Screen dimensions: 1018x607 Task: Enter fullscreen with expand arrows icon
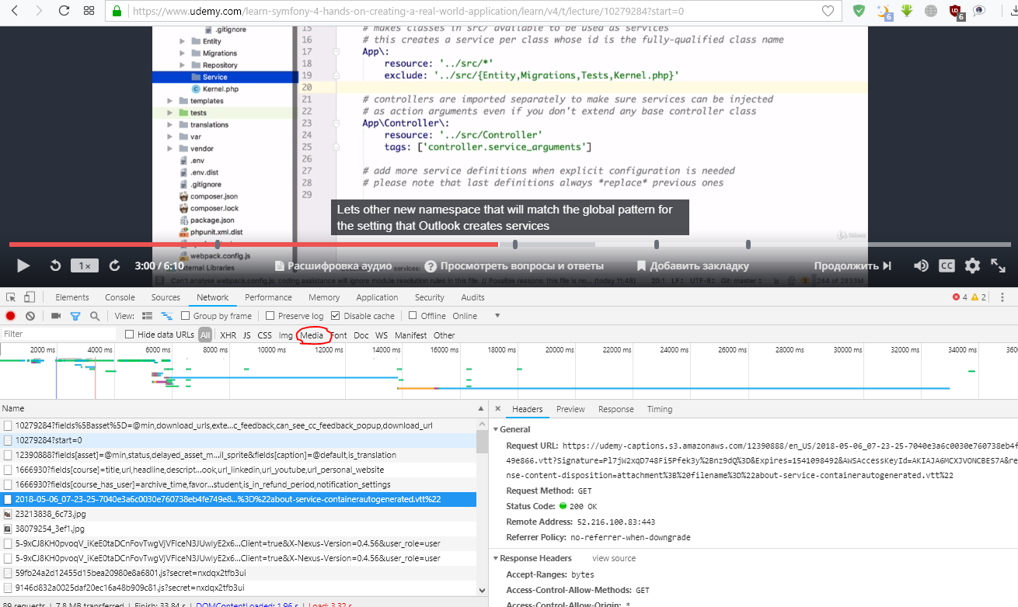click(x=999, y=265)
